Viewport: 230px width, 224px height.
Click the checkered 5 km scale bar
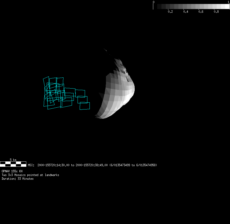coord(13,164)
